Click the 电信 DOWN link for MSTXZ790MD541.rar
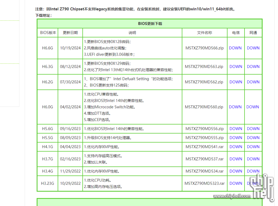Screen dimensions: 278x206 236,147
